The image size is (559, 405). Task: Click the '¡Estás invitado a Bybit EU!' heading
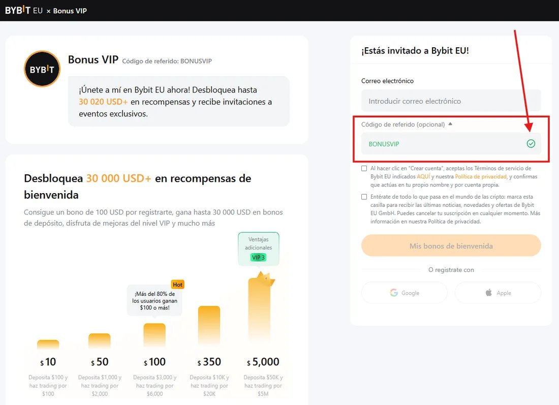pos(415,51)
